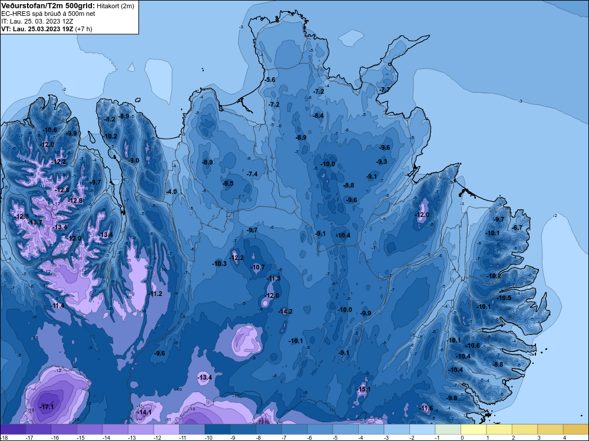Click the darkest purple legend swatch at -18
Screen dimensions: 589x441
pyautogui.click(x=13, y=429)
